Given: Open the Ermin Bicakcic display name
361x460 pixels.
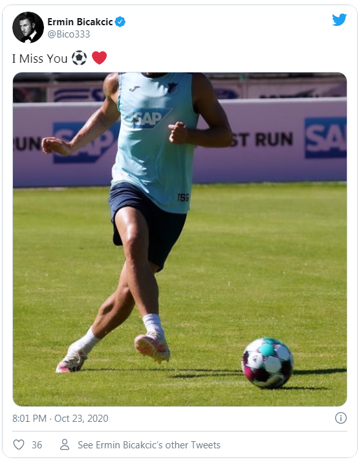Looking at the screenshot, I should pyautogui.click(x=80, y=22).
